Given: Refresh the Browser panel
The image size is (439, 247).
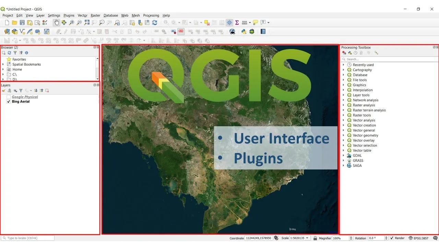Looking at the screenshot, I should (9, 53).
